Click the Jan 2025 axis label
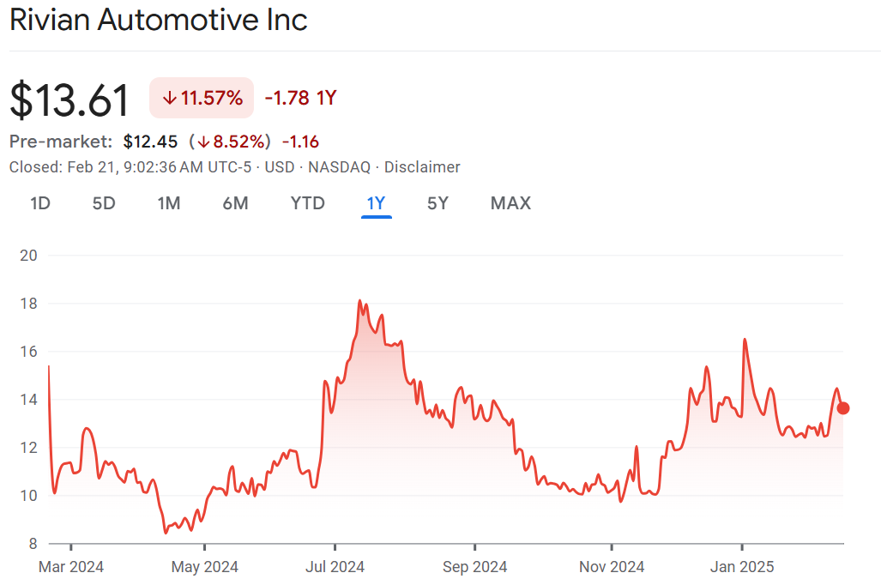Screen dimensions: 881x585 [x=742, y=566]
